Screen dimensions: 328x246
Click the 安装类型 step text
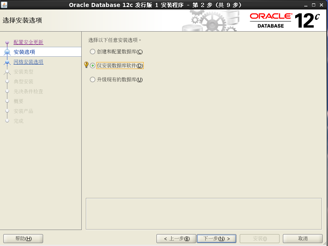[23, 72]
